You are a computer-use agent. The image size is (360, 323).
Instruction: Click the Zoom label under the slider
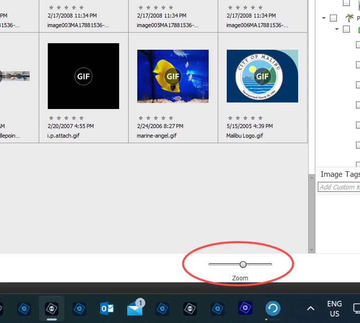(240, 278)
